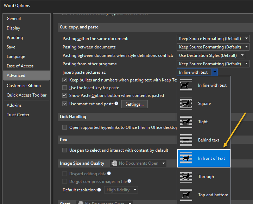Click the In line with text wrap icon
This screenshot has height=204, width=253.
pyautogui.click(x=186, y=85)
